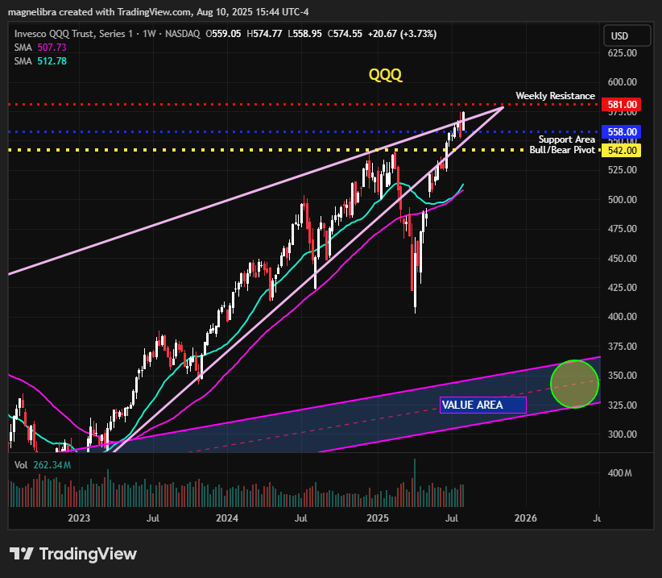Click the high value H574.77
This screenshot has width=662, height=578.
(x=264, y=34)
